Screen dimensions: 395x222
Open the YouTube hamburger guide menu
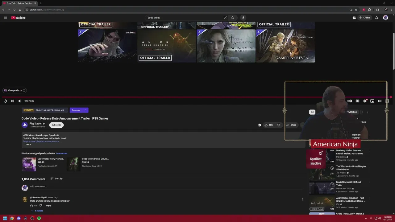coord(5,18)
